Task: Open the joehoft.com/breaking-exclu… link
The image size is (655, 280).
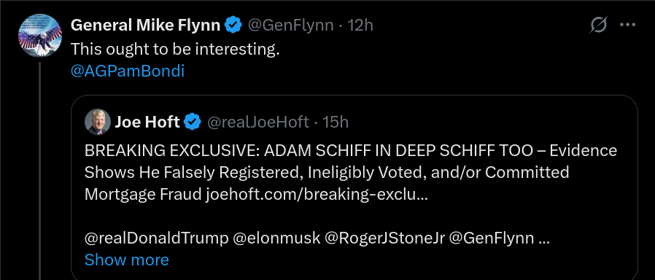Action: pos(317,195)
